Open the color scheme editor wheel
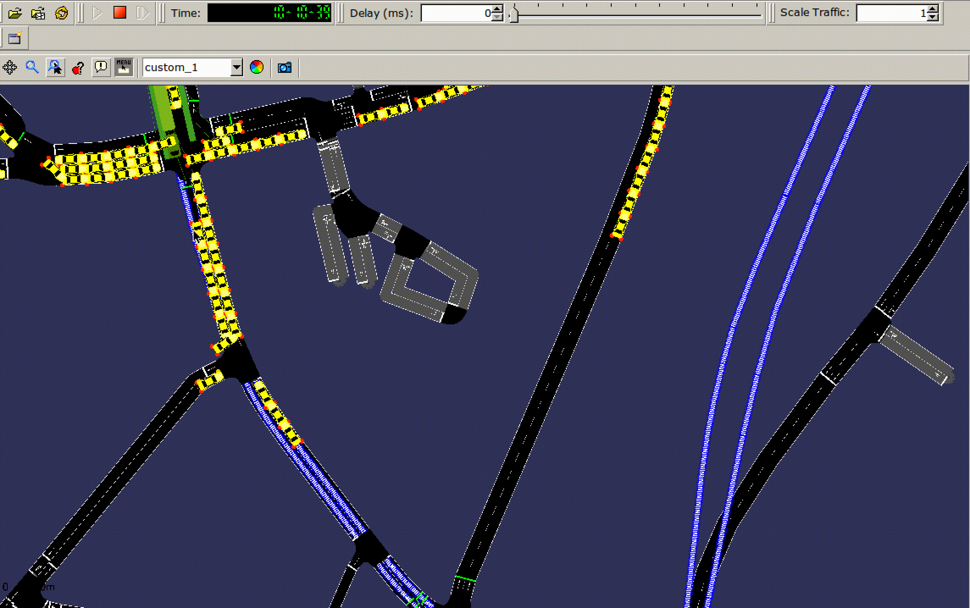The image size is (970, 608). click(x=256, y=67)
